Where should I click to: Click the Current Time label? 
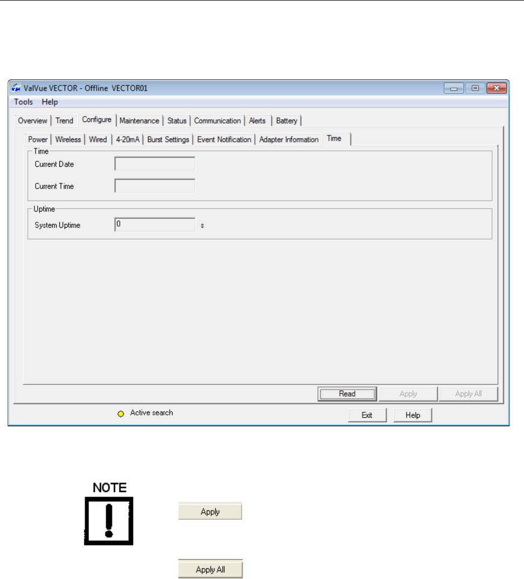(x=54, y=187)
